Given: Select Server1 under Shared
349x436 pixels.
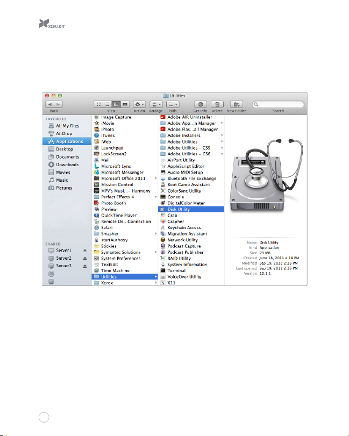Looking at the screenshot, I should 63,251.
